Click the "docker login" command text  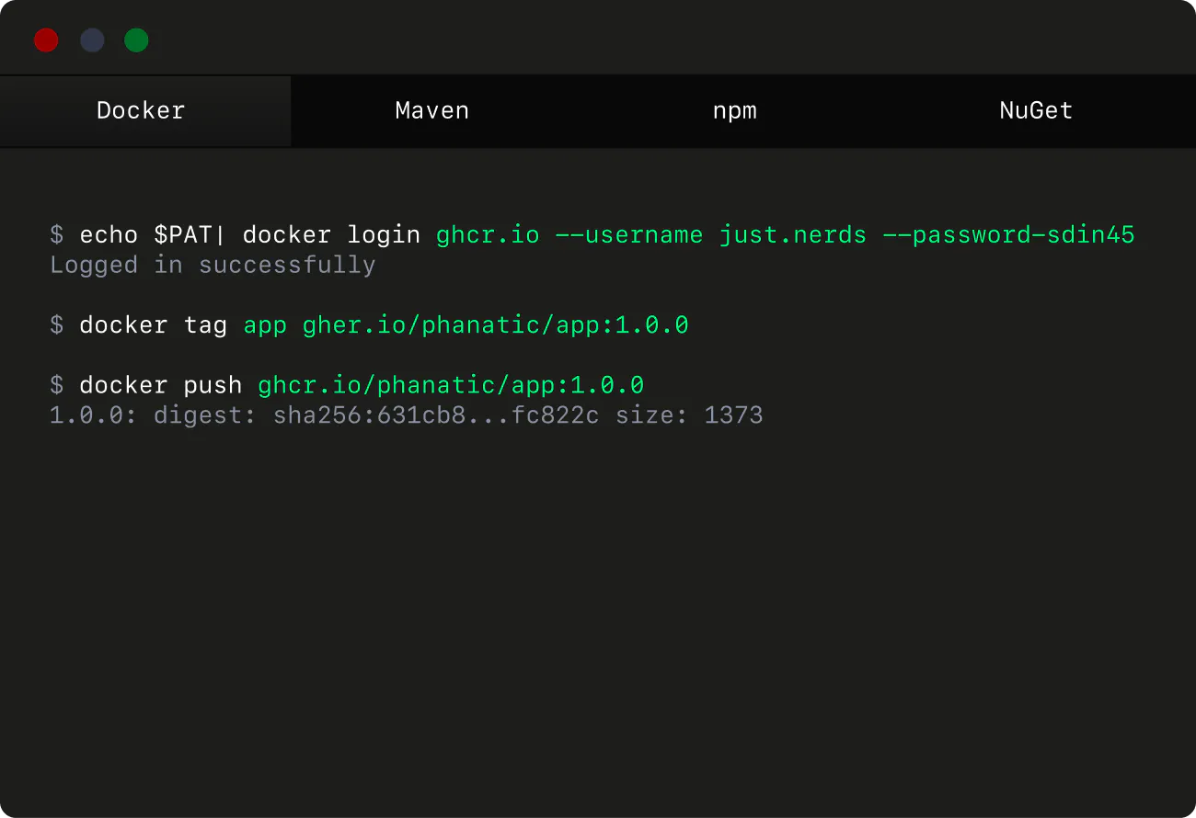click(x=331, y=235)
